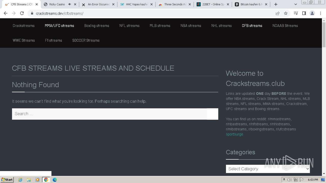Viewport: 326px width, 183px height.
Task: Switch to the Three Seconds tab
Action: (175, 4)
